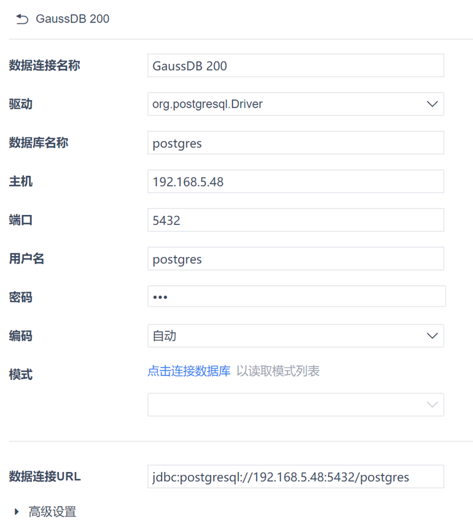Click the 数据连接URL label
The width and height of the screenshot is (473, 527).
[45, 477]
